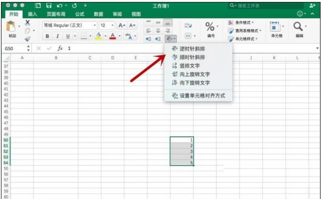Align text to bottom of cell
Screen dimensions: 321x199
[x=168, y=23]
